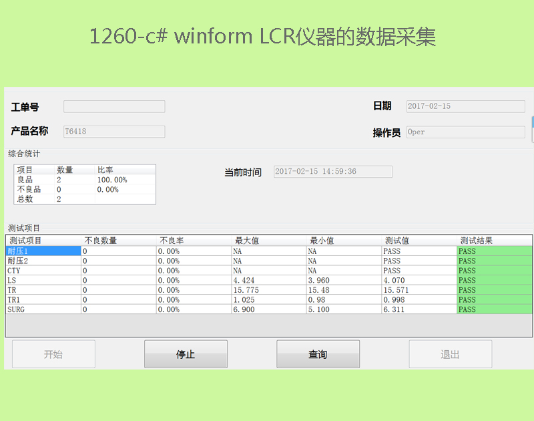The width and height of the screenshot is (534, 421).
Task: Click the 不良率 column header
Action: [193, 241]
